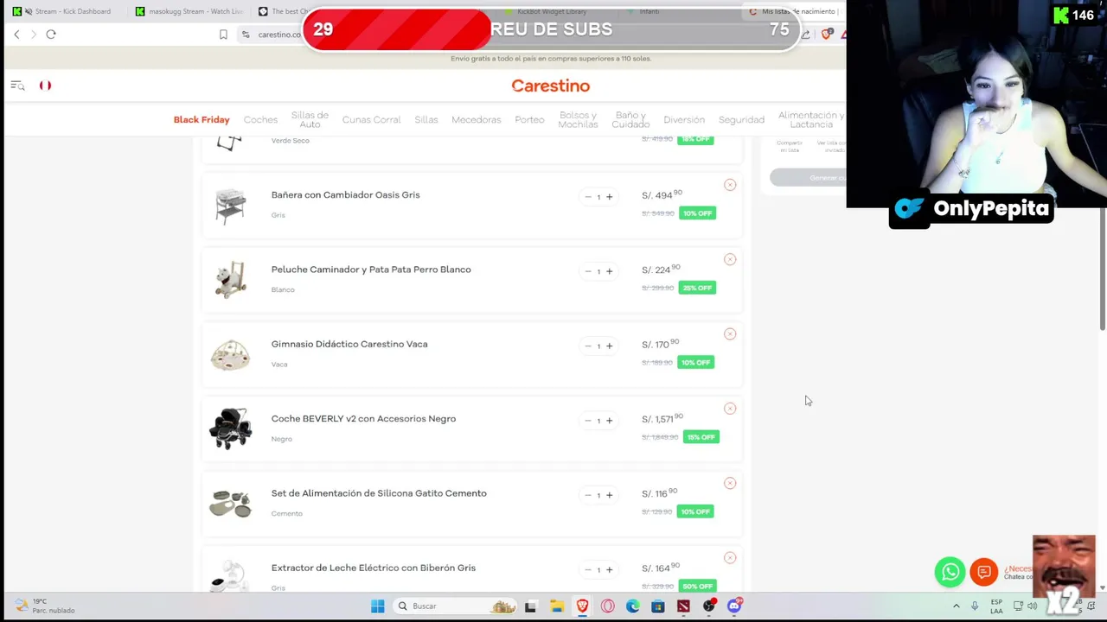Viewport: 1107px width, 622px height.
Task: Switch to Stream - Kick Dashboard tab
Action: tap(67, 11)
